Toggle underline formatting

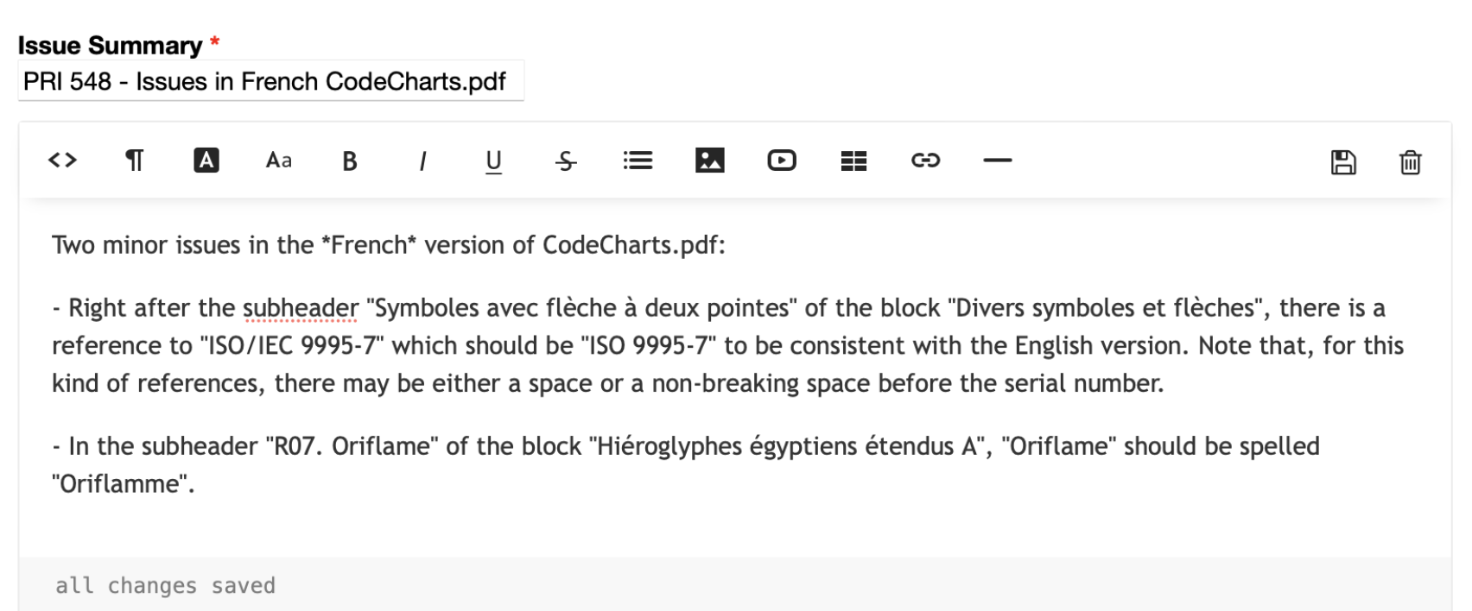click(493, 161)
